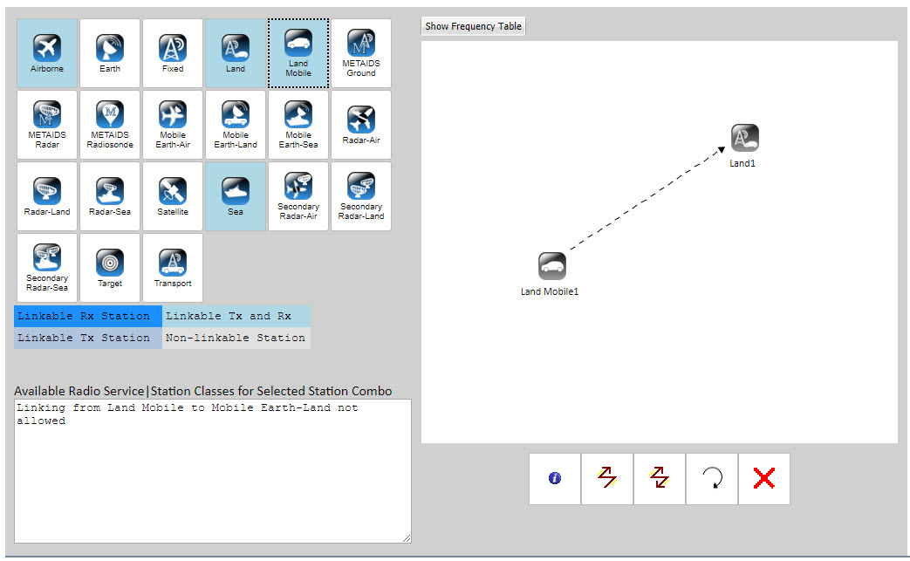Select Mobile Earth-Air station tile
Viewport: 910px width, 561px height.
click(173, 125)
